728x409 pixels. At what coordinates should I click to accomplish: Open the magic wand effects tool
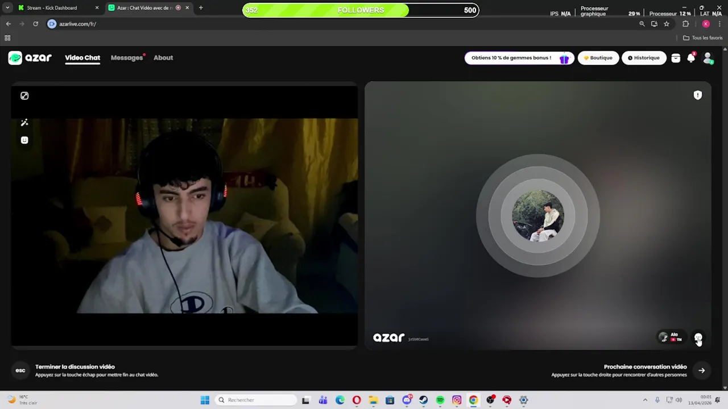(x=24, y=123)
